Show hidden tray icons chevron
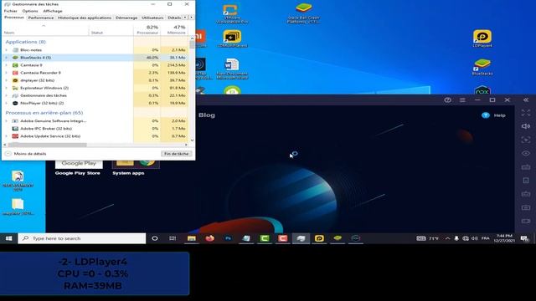The height and width of the screenshot is (301, 536). 447,238
